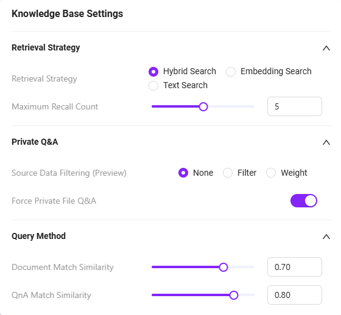Screen dimensions: 341x315
Task: Click the Maximum Recall Count slider handle
Action: point(203,106)
